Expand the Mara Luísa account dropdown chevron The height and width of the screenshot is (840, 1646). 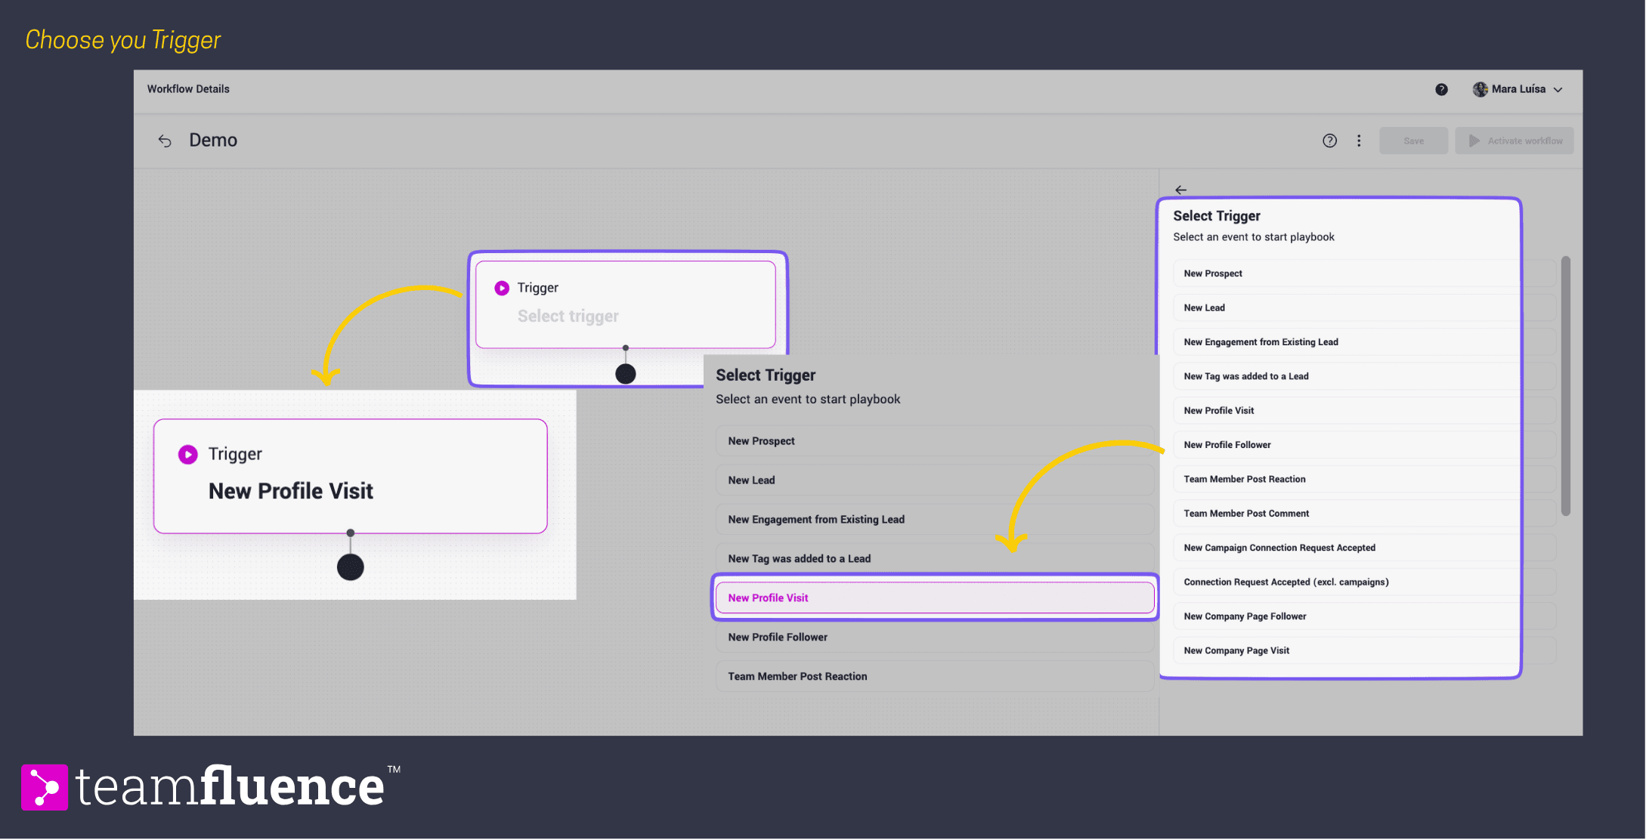coord(1558,89)
